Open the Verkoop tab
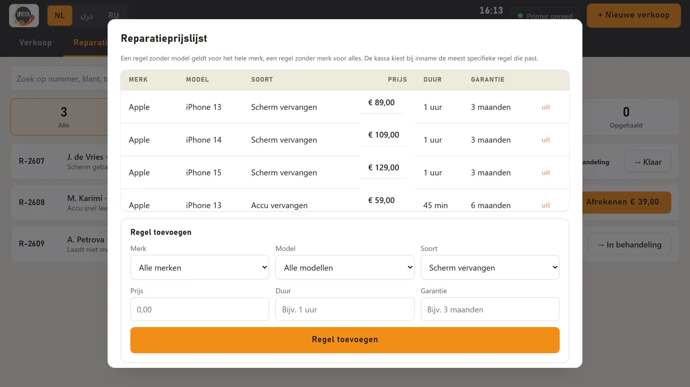This screenshot has width=690, height=387. click(x=35, y=43)
